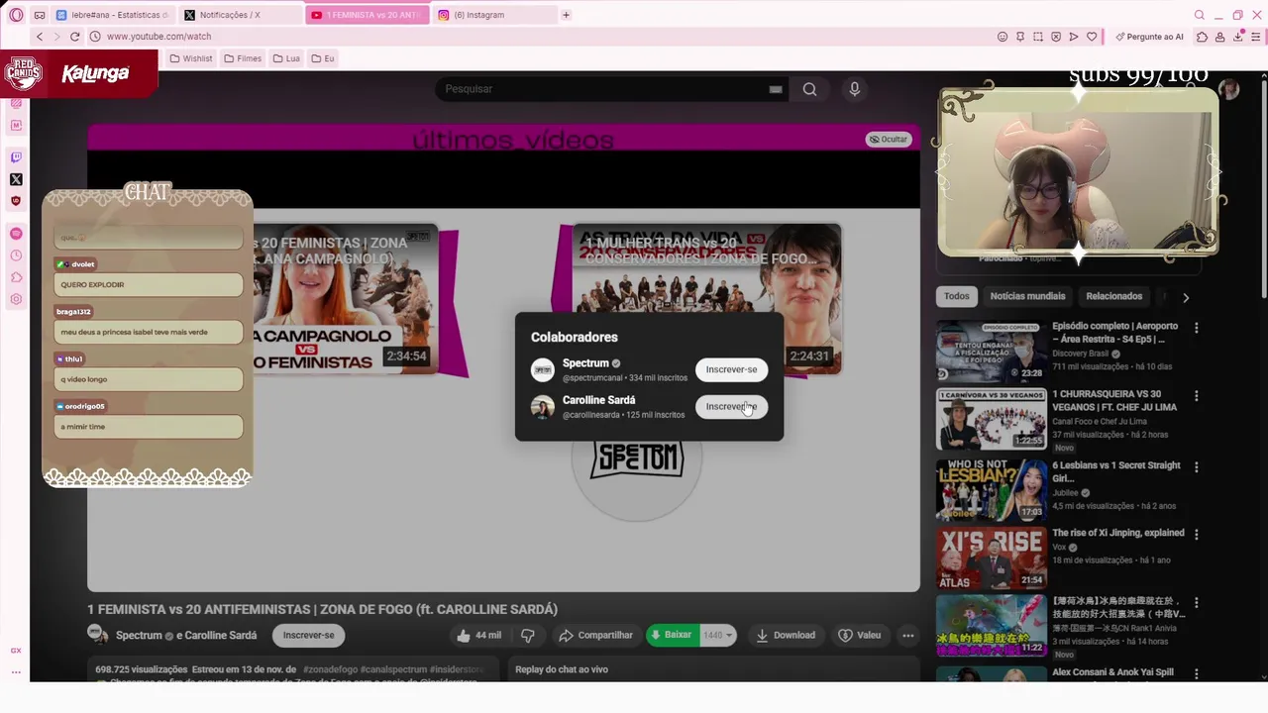The width and height of the screenshot is (1268, 713).
Task: Like the video with 44 mil
Action: [x=479, y=636]
